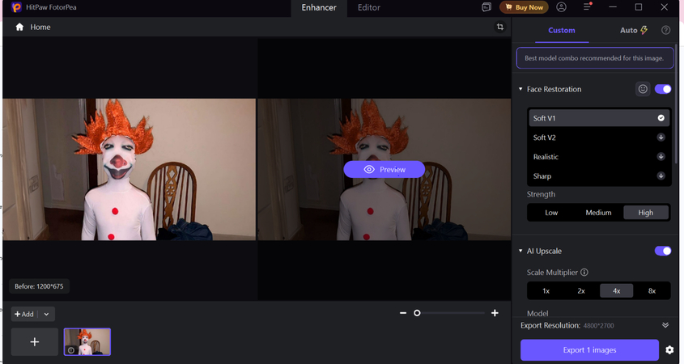Switch to the Editor tab
684x364 pixels.
pyautogui.click(x=369, y=8)
